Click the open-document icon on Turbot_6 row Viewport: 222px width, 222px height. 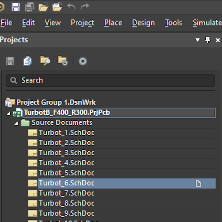(x=198, y=183)
